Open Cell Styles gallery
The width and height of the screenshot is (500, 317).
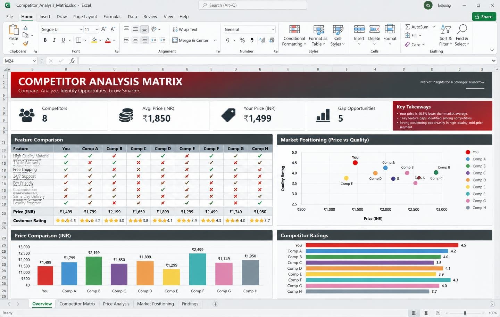[x=337, y=35]
